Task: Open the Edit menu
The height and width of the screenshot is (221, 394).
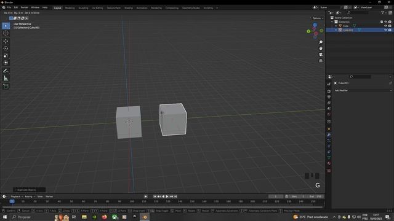Action: (x=16, y=7)
